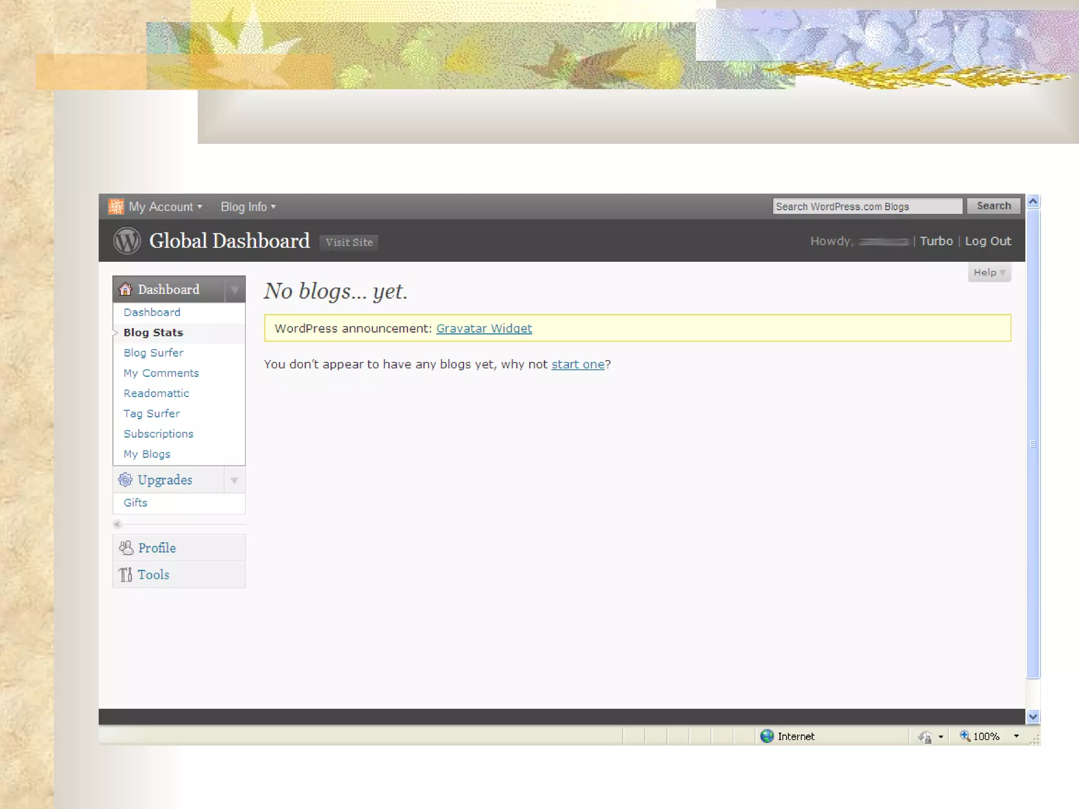Viewport: 1079px width, 809px height.
Task: Click the scroll down arrow
Action: [x=1033, y=716]
